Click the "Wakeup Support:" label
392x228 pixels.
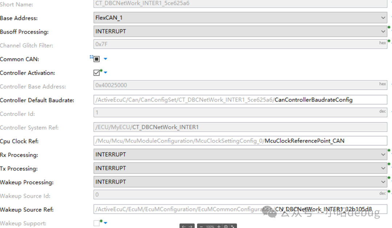[23, 224]
